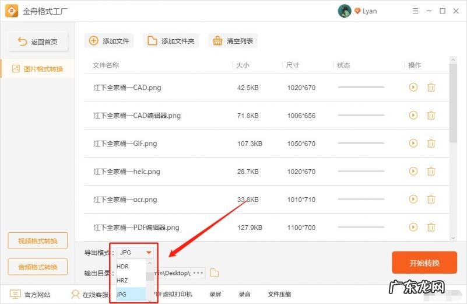Open output folder icon
Screen dimensions: 467x304
click(x=214, y=272)
